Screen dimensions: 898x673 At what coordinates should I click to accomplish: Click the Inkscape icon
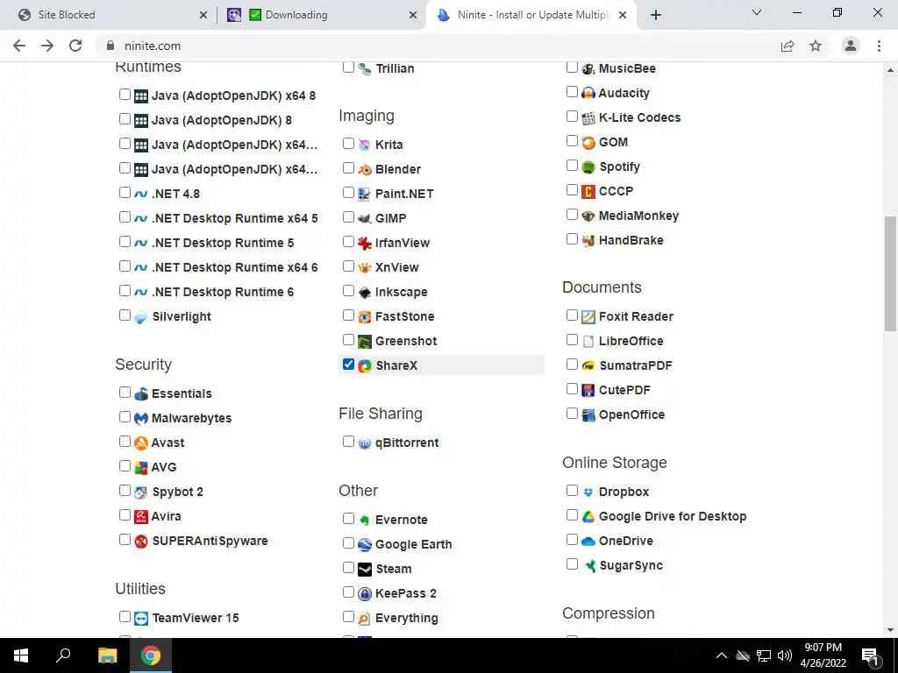coord(365,293)
